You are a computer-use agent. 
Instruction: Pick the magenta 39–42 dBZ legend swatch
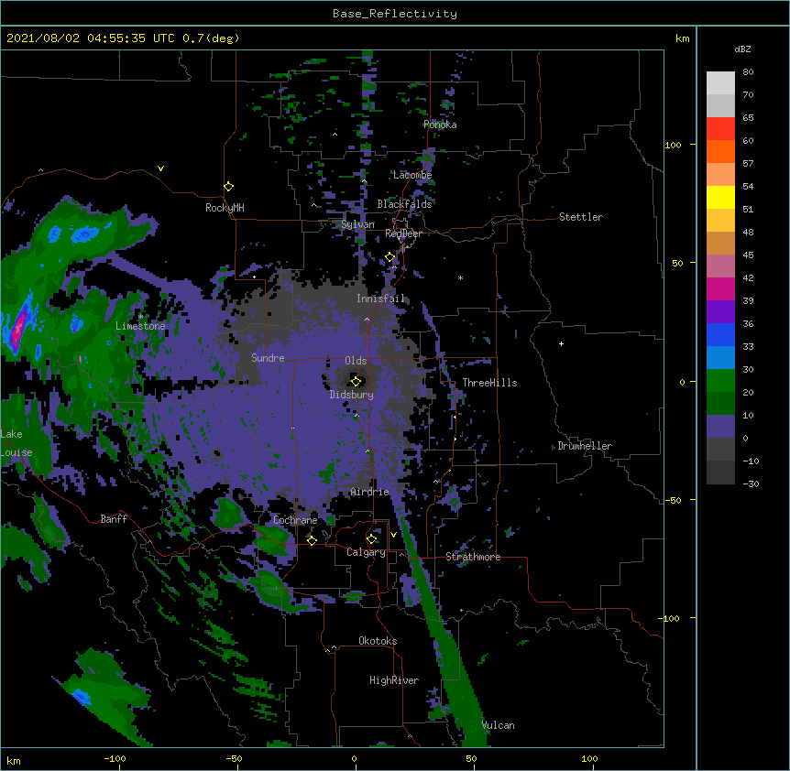(720, 288)
